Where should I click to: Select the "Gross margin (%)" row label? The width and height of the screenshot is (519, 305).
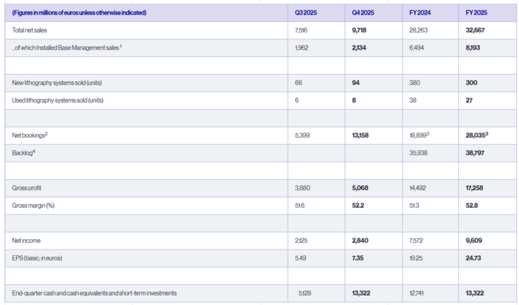(34, 205)
